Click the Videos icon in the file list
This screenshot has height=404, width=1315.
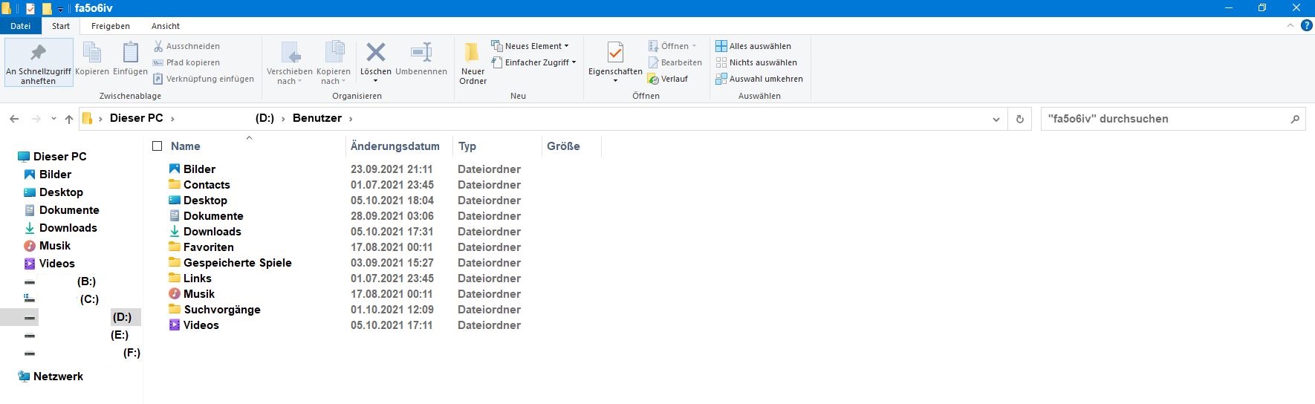(175, 325)
